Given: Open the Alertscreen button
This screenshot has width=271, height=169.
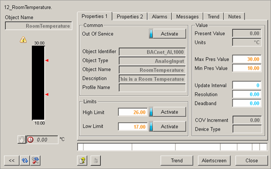Looking at the screenshot, I should (x=214, y=161).
